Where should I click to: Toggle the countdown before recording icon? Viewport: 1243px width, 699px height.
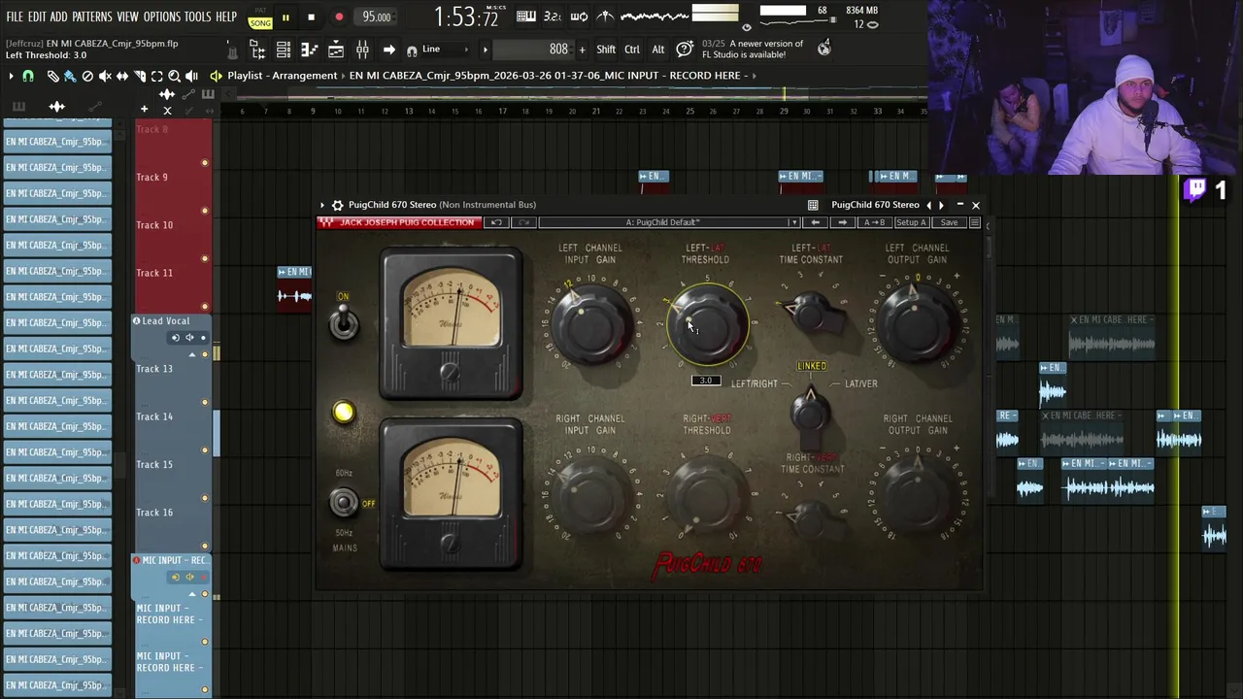coord(553,17)
